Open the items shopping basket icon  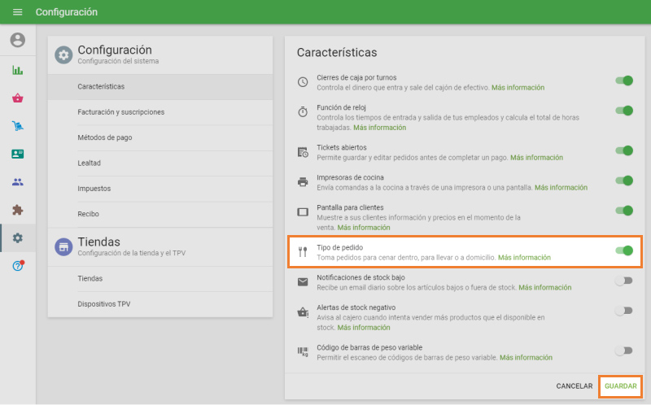click(x=17, y=98)
